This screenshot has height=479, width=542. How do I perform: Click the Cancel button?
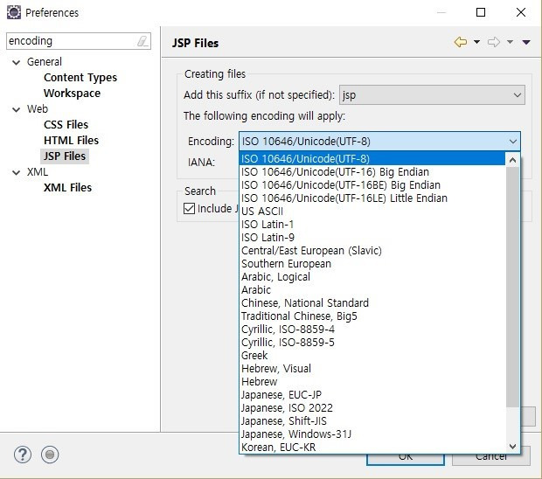point(490,456)
